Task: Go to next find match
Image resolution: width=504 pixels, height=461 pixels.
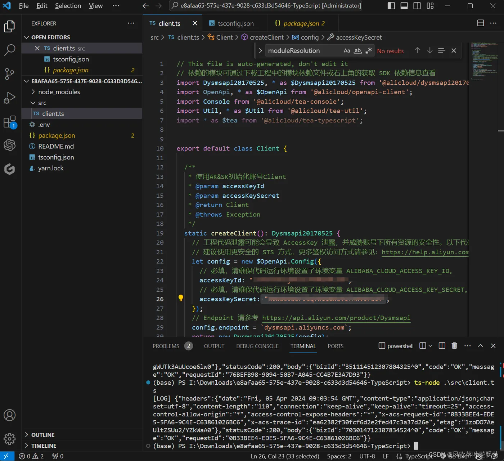Action: tap(429, 50)
